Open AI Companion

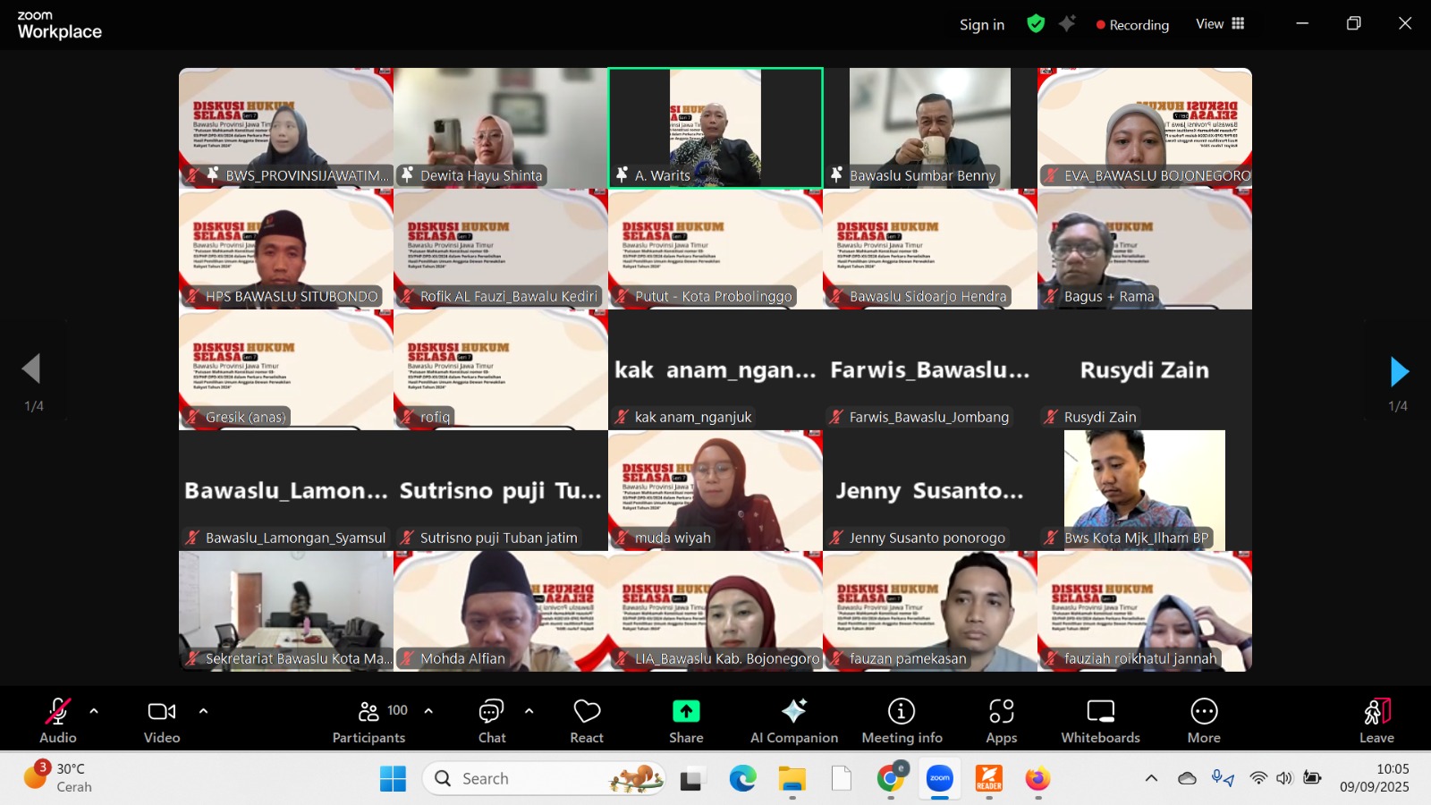coord(793,720)
